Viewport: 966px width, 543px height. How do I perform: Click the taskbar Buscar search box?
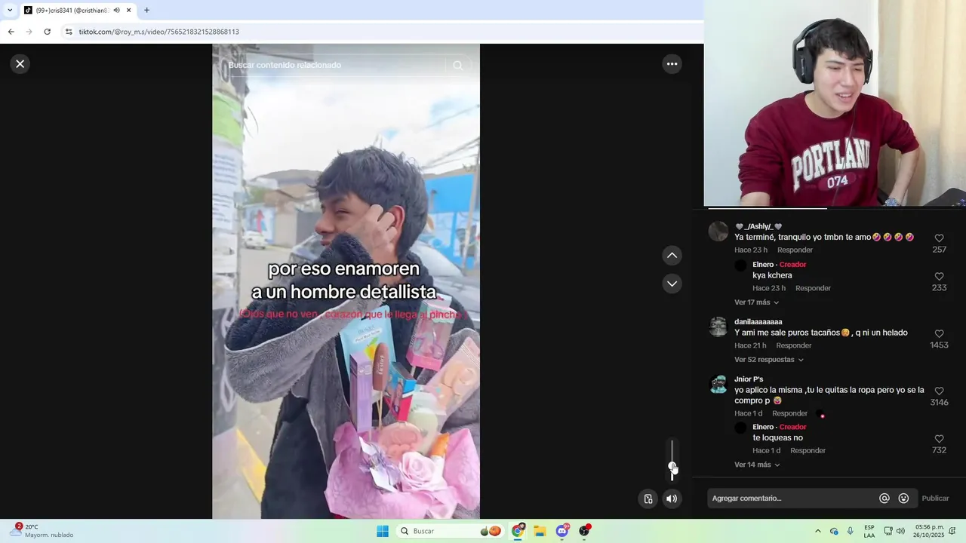[451, 531]
